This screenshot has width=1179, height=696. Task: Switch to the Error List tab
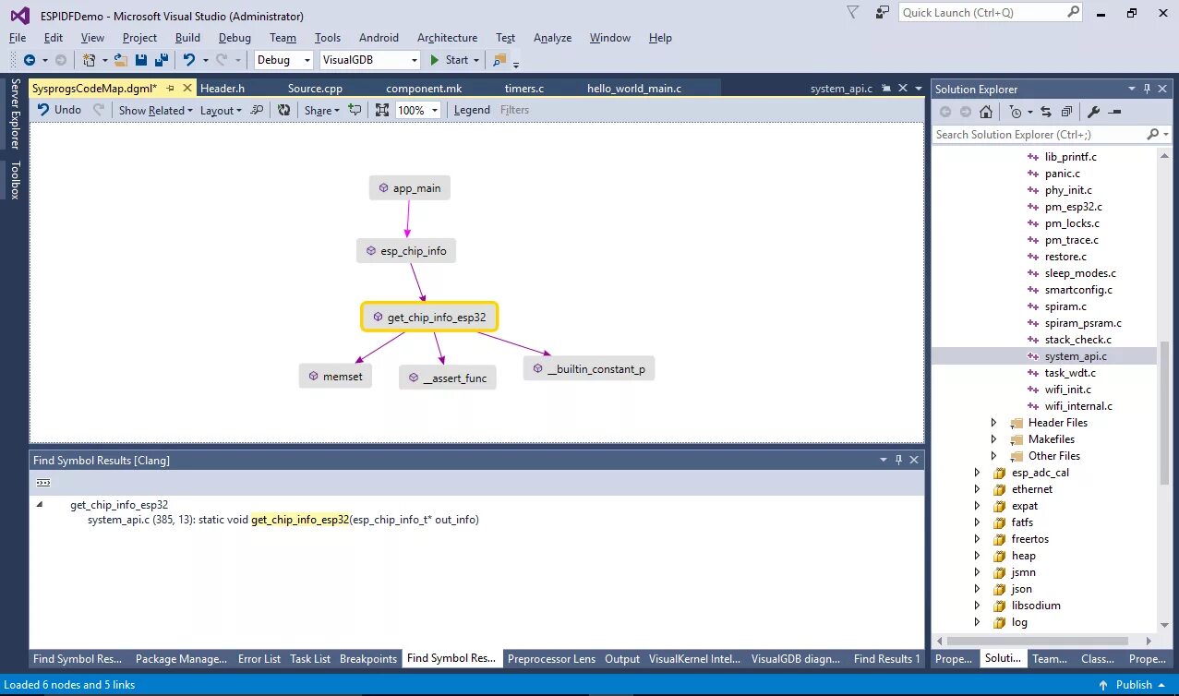[259, 659]
